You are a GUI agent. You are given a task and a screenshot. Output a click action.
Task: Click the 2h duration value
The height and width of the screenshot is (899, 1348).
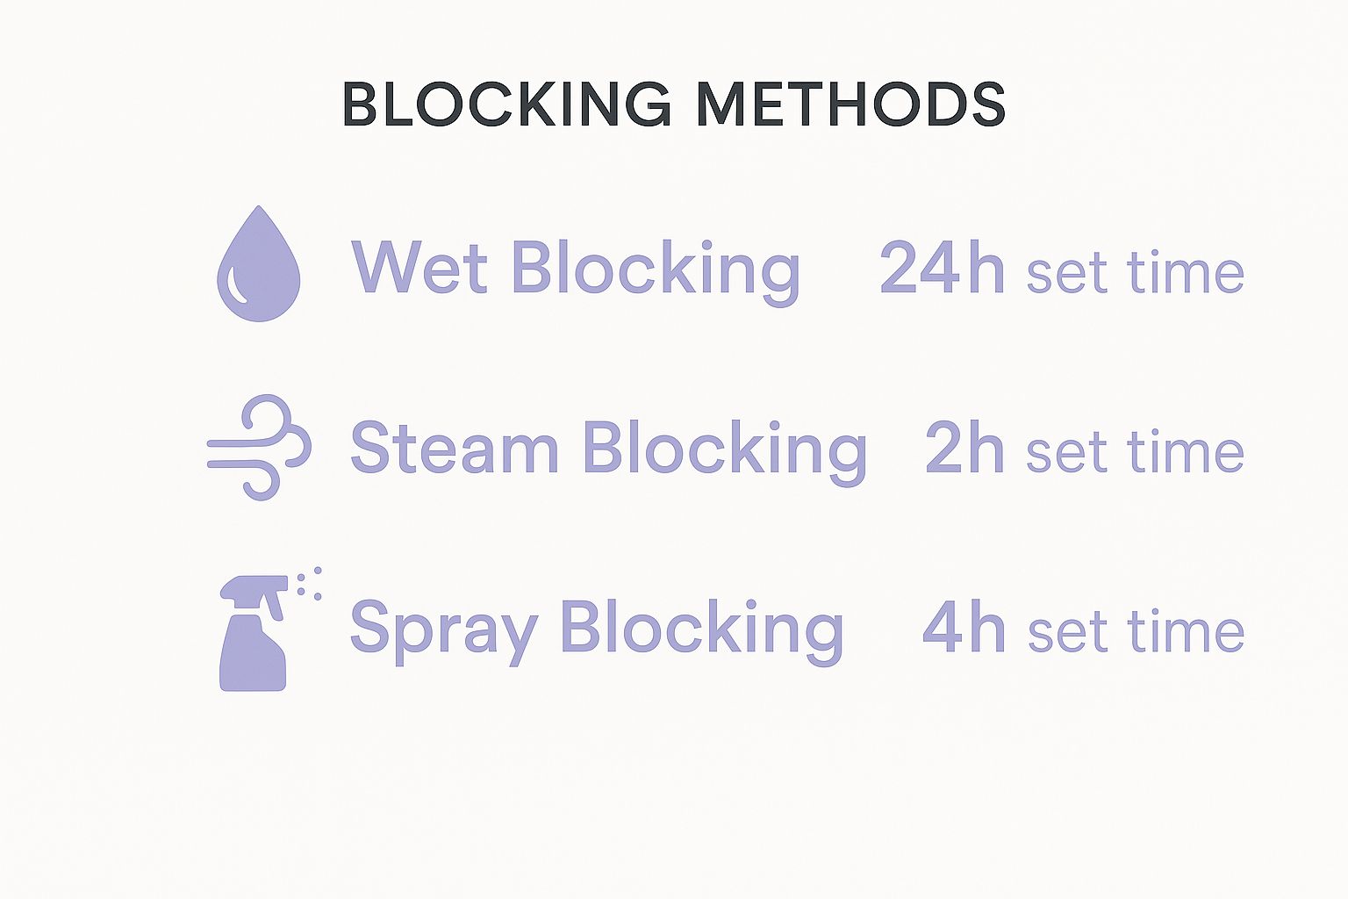pos(964,448)
